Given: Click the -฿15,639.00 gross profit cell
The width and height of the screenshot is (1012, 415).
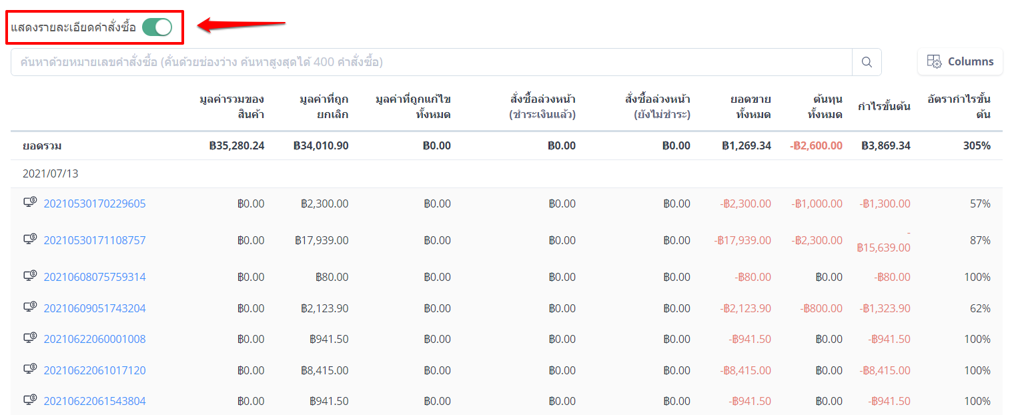Looking at the screenshot, I should [x=884, y=240].
